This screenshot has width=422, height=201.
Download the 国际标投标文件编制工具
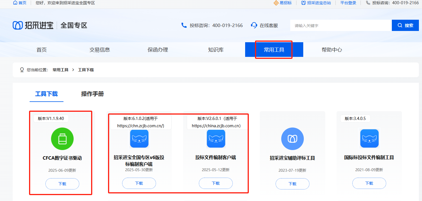[x=369, y=183]
